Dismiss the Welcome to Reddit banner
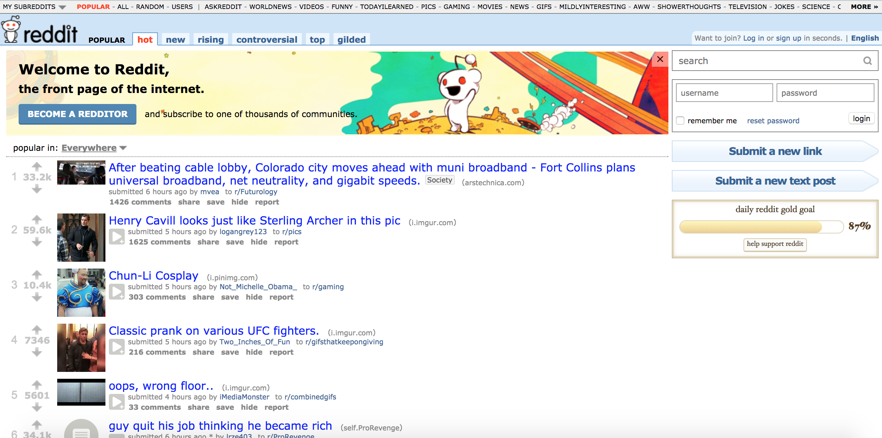Screen dimensions: 882x438 click(x=660, y=59)
